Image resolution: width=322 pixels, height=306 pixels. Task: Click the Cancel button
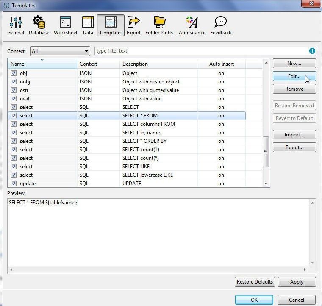click(x=296, y=300)
